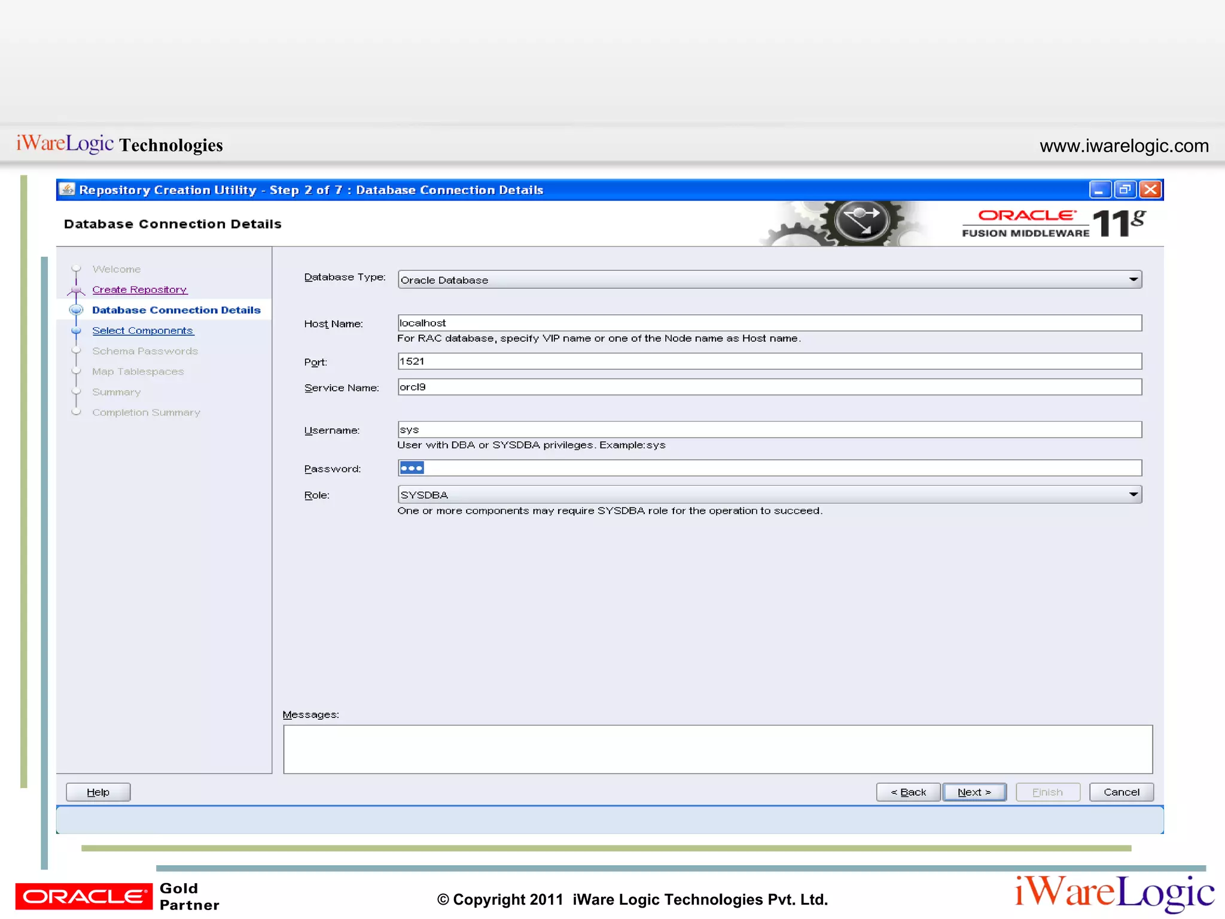Restore down the Repository Creation Utility window
The image size is (1225, 919).
1125,190
